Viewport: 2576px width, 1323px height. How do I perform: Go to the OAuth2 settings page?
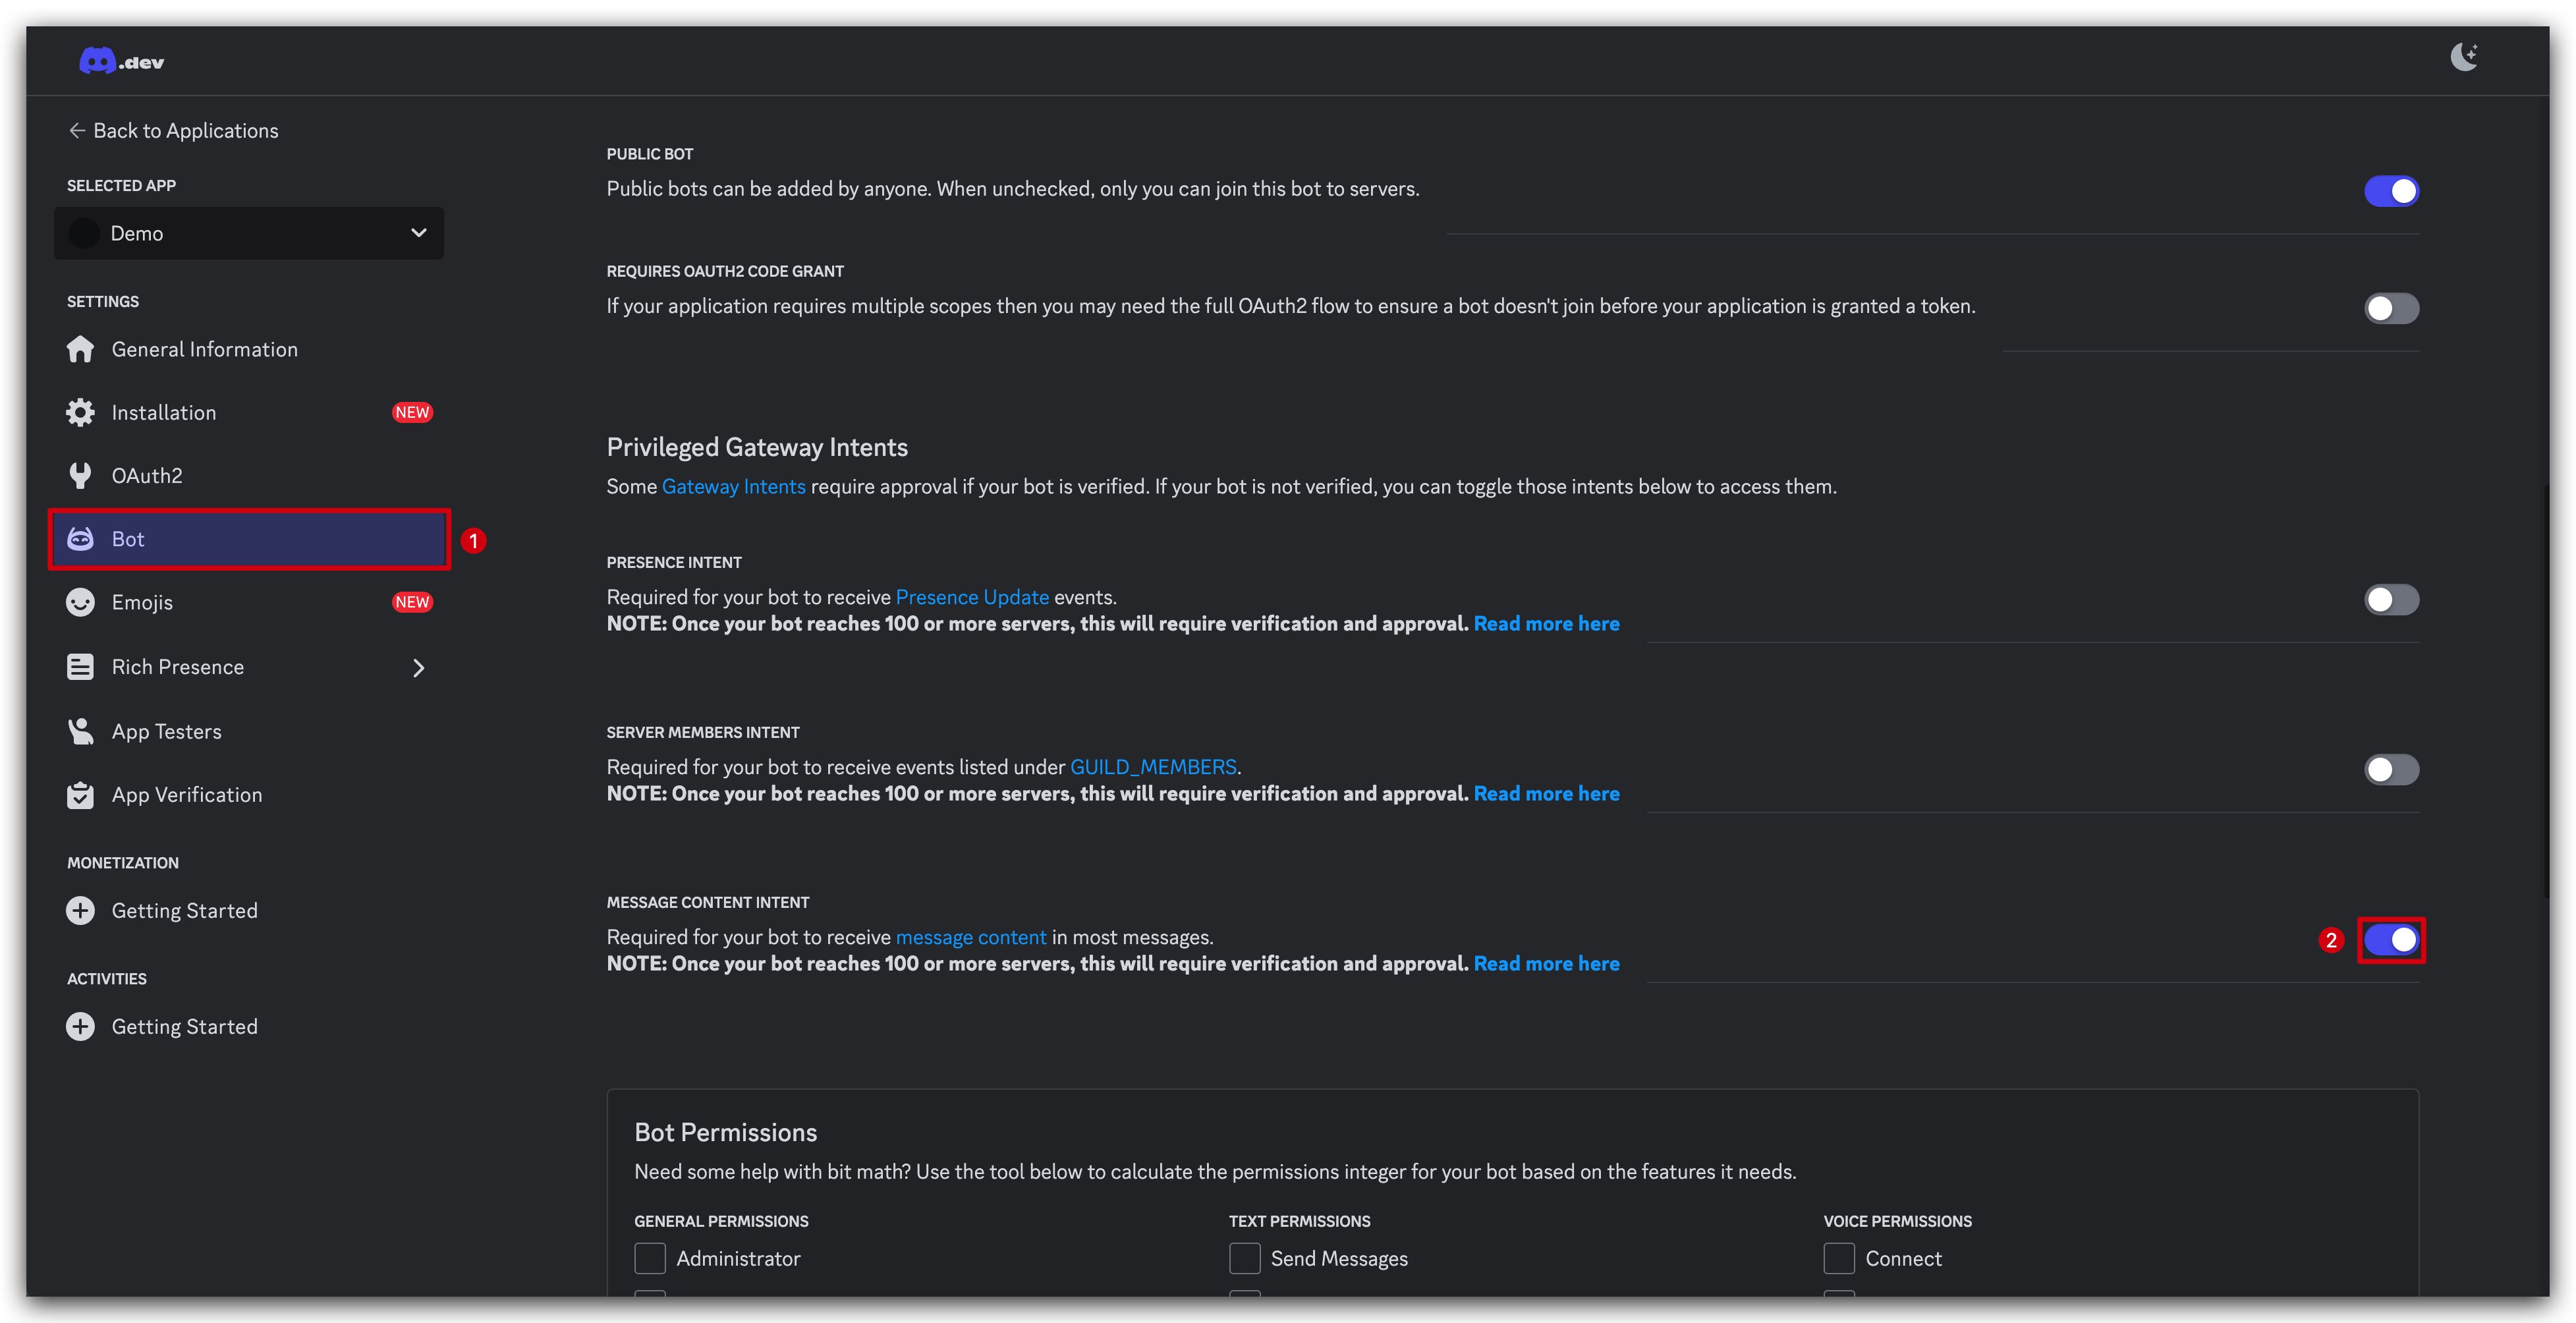click(x=249, y=475)
